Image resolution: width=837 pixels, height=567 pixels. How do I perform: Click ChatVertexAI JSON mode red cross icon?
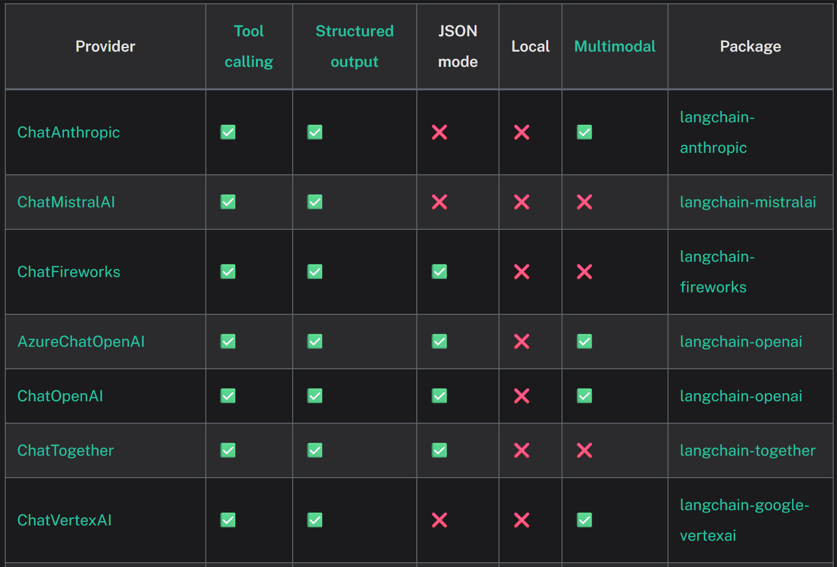(439, 520)
